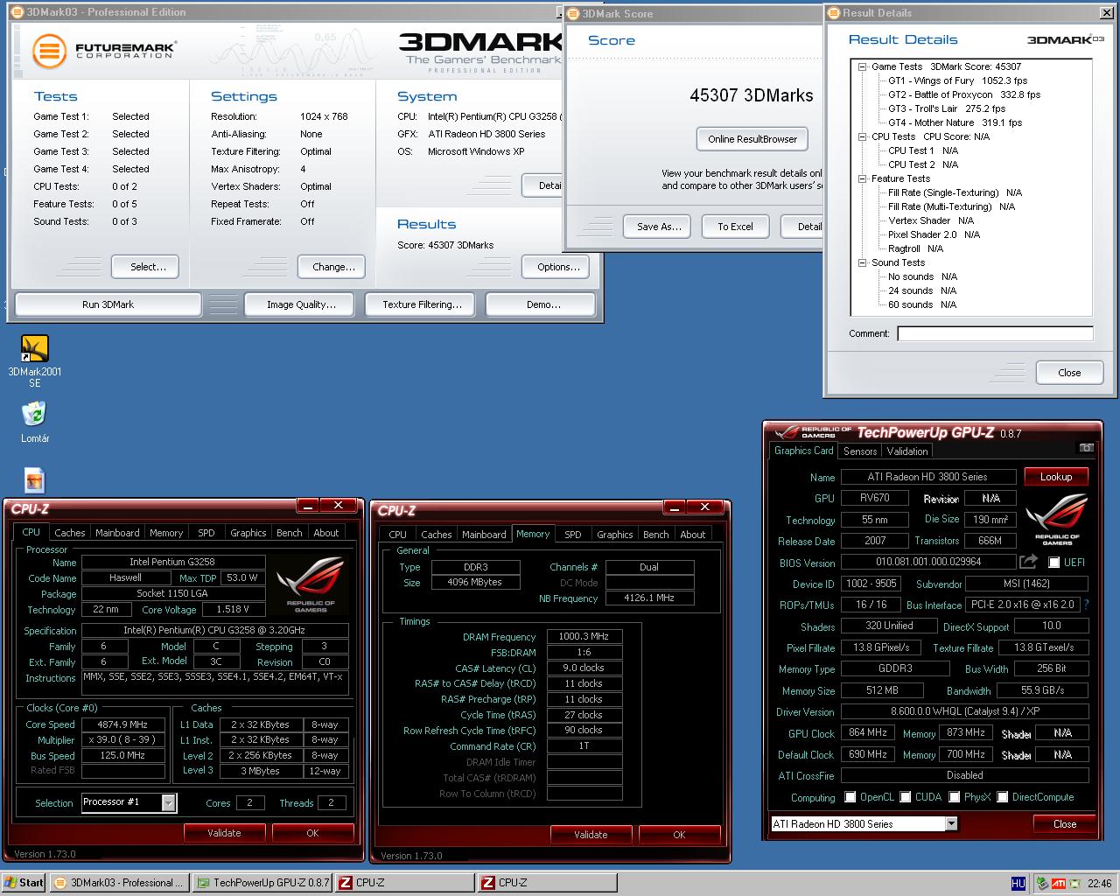The height and width of the screenshot is (896, 1120).
Task: Click Core Speed value 4874.9 MHz
Action: point(122,724)
